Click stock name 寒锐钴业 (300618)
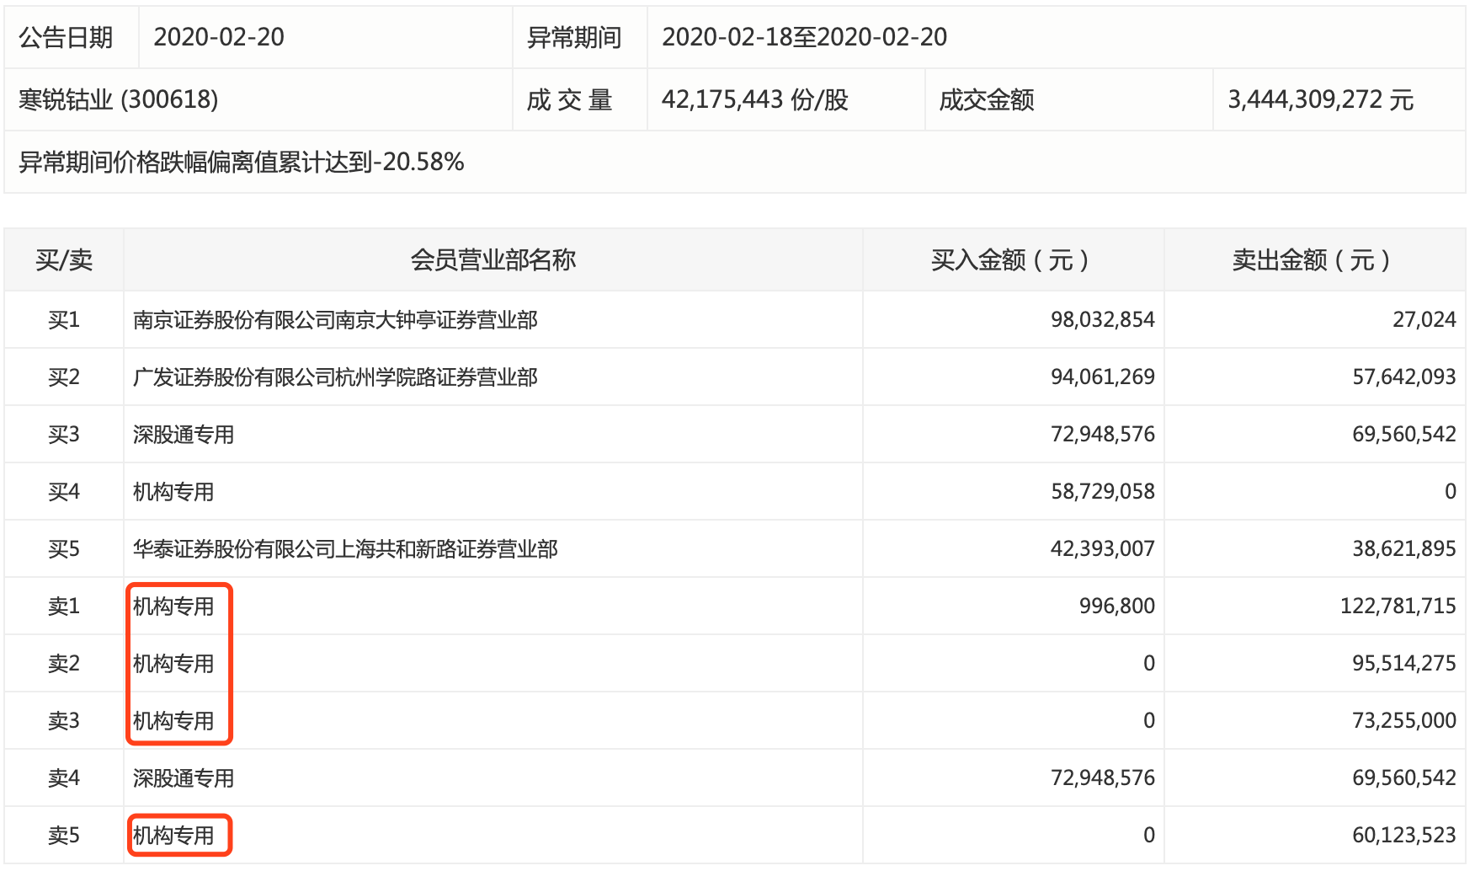 (119, 99)
